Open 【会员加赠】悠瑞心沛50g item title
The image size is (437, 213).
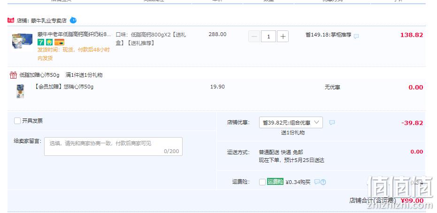63,87
